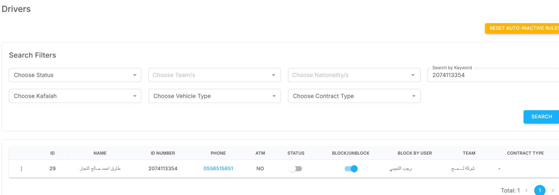Image resolution: width=559 pixels, height=195 pixels.
Task: Open phone number 0556515651 link
Action: click(218, 169)
